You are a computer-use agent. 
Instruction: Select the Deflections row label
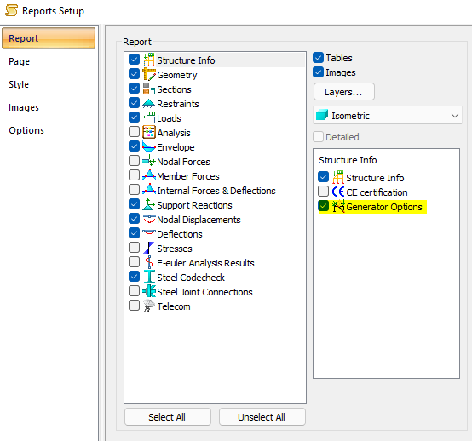tap(180, 234)
